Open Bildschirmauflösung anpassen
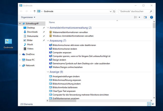The height and width of the screenshot is (111, 163). click(67, 80)
